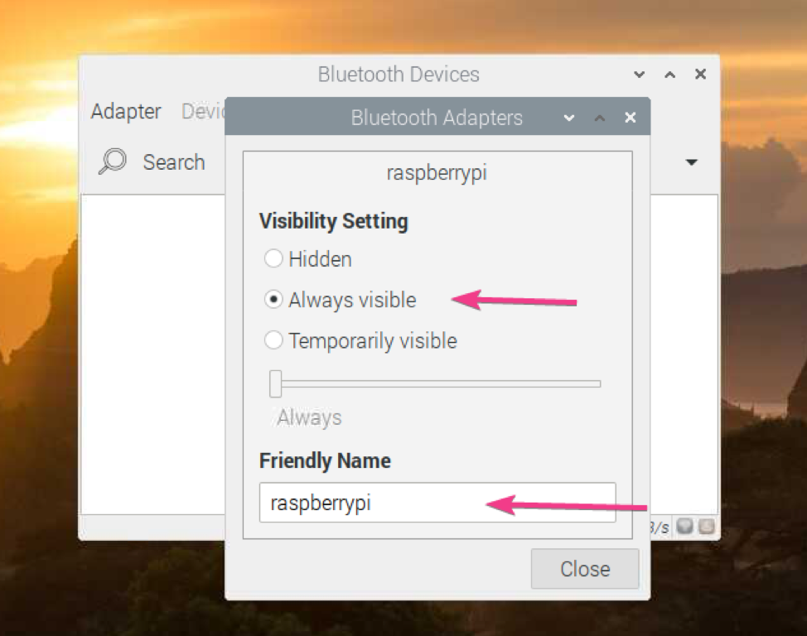Click the first status bar indicator icon

coord(684,526)
